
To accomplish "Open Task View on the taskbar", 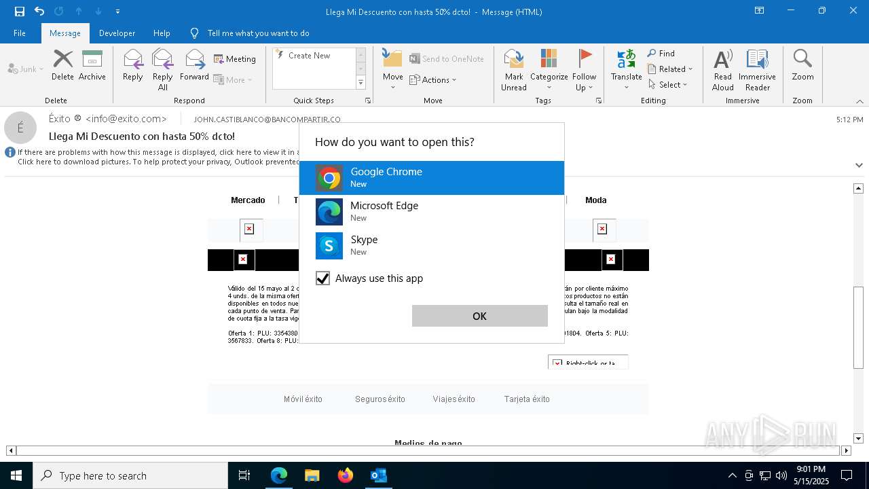I will (244, 475).
